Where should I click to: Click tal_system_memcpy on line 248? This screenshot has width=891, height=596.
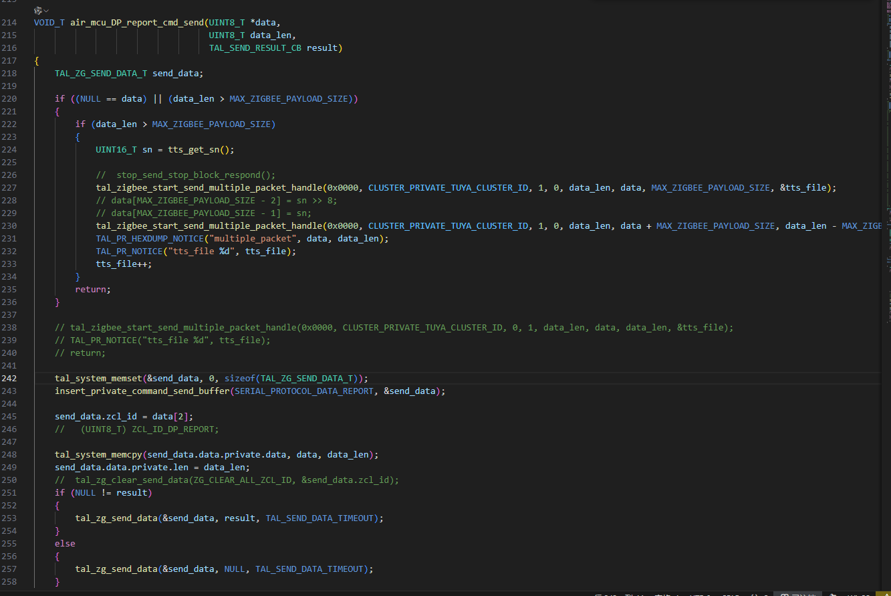pyautogui.click(x=98, y=455)
